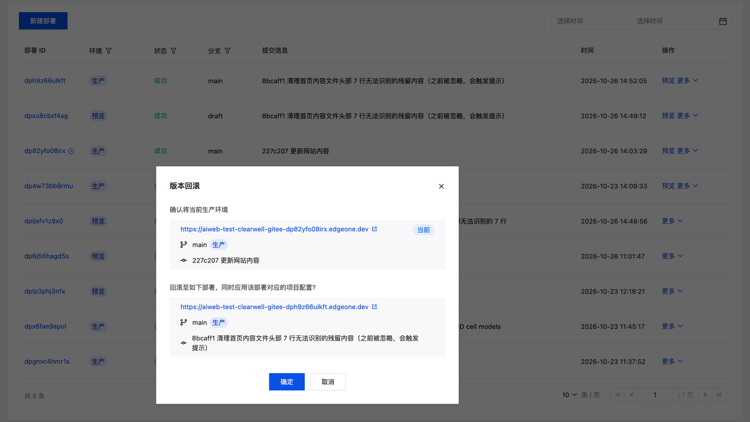Go to last page pagination icon
Screen dimensions: 750x422
point(719,395)
